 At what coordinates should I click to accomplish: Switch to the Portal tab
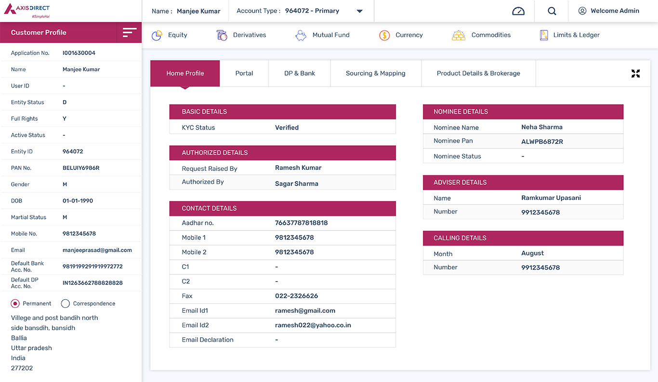(244, 74)
